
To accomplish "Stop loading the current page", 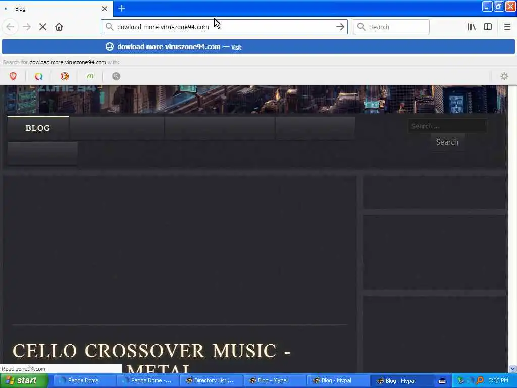I will coord(43,27).
